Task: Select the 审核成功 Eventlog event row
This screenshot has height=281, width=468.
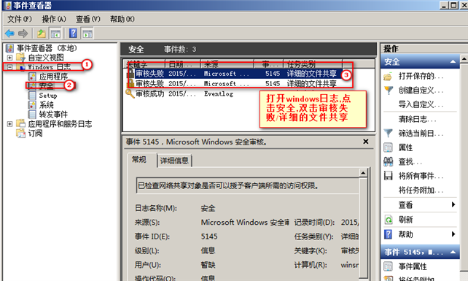Action: click(x=234, y=93)
